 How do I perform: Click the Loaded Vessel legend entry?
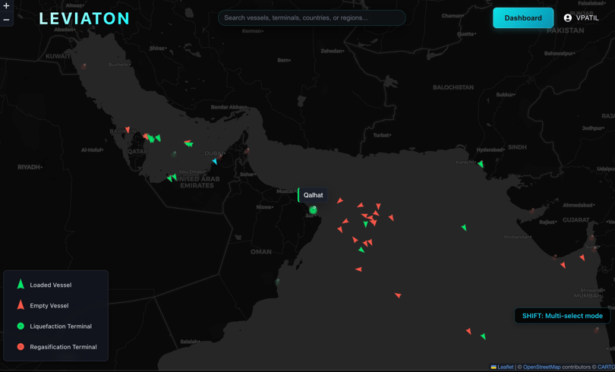click(x=50, y=285)
